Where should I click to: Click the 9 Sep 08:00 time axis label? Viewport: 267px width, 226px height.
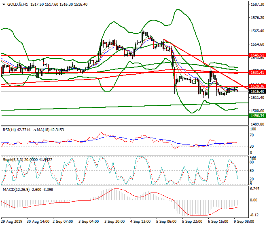point(244,222)
